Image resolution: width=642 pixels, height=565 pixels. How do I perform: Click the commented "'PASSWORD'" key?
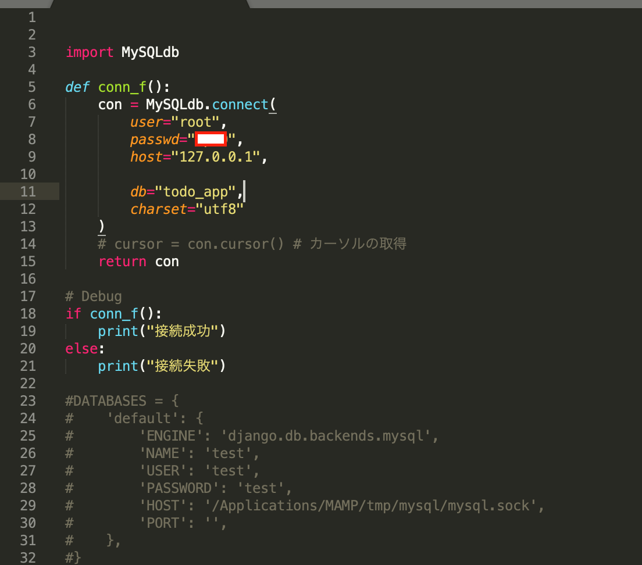coord(179,488)
